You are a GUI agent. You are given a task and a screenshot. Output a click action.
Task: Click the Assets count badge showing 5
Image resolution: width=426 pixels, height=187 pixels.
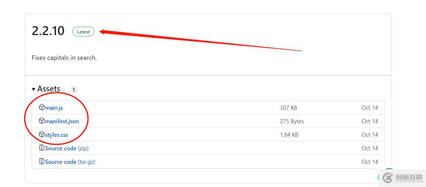(x=74, y=89)
